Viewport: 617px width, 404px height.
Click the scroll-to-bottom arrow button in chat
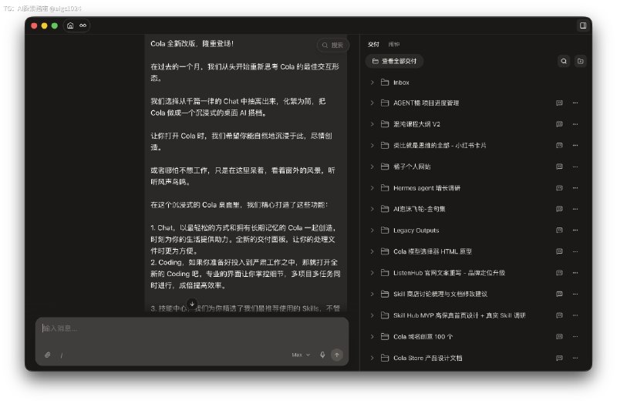coord(192,304)
